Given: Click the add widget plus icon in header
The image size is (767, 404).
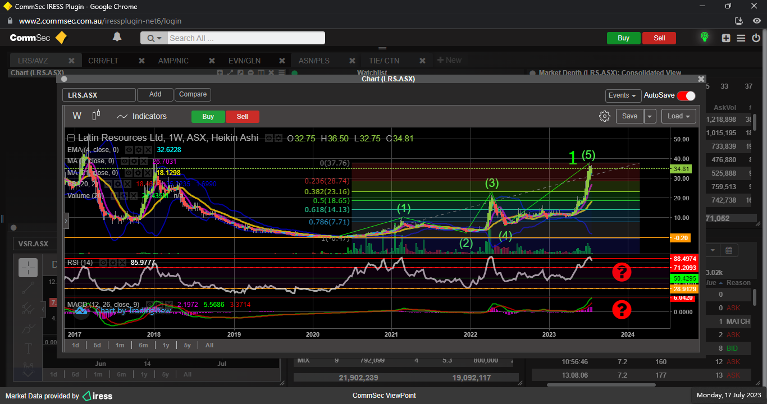Looking at the screenshot, I should click(727, 38).
